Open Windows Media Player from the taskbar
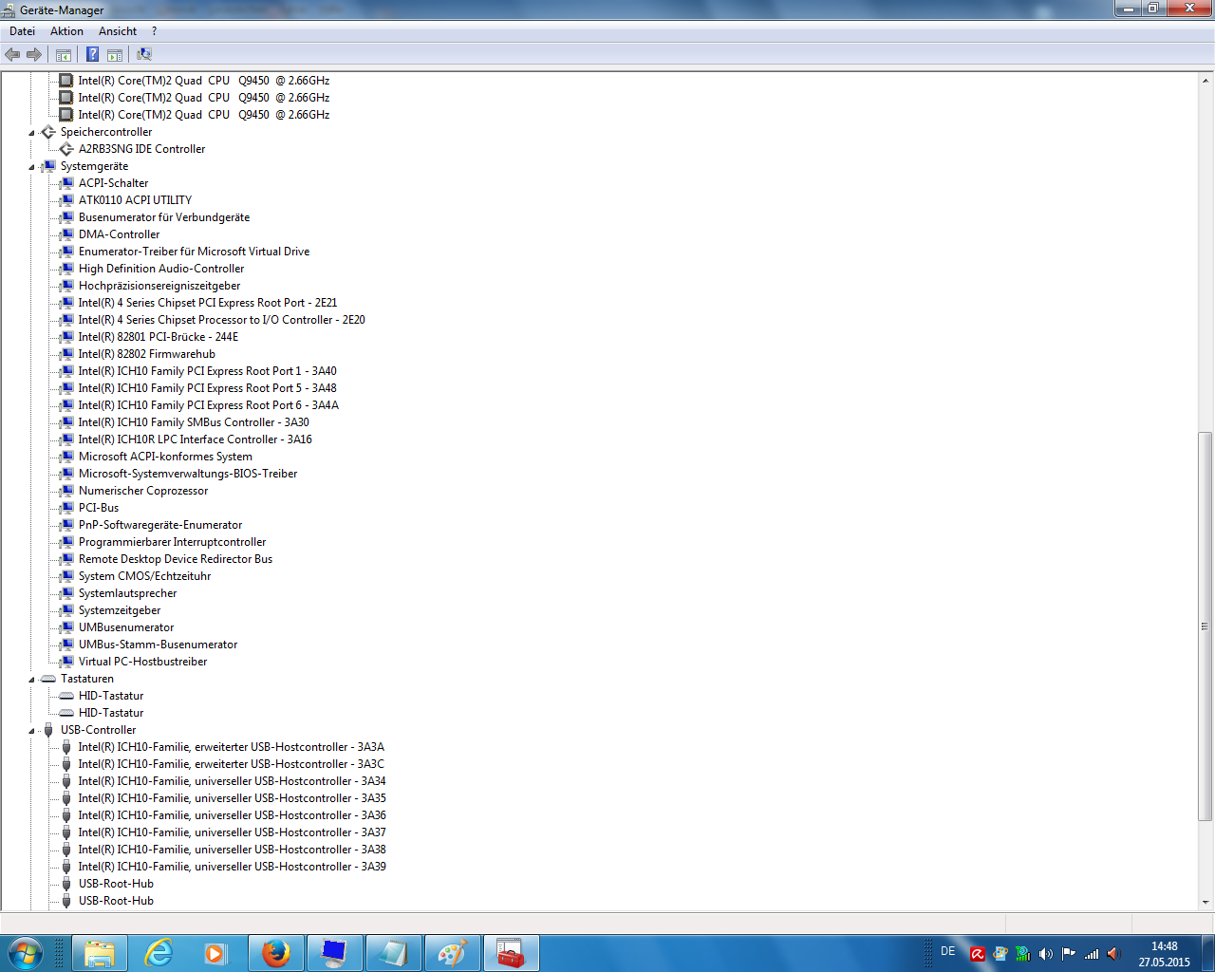The height and width of the screenshot is (972, 1215). (216, 953)
